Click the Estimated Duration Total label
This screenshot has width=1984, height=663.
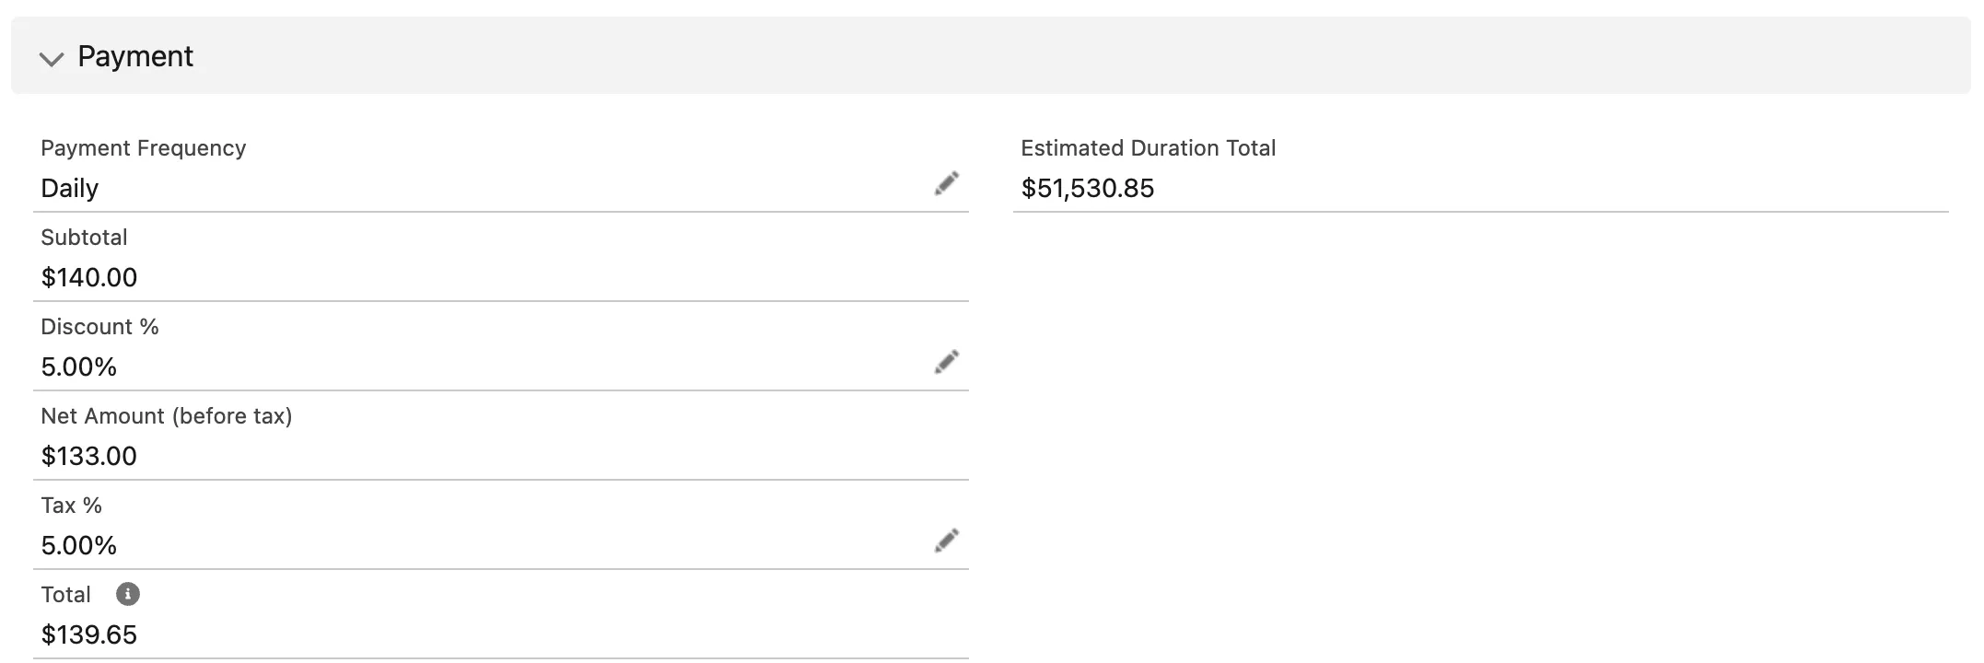tap(1149, 148)
